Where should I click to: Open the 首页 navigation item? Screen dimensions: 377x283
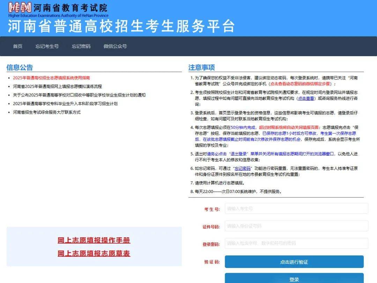(18, 46)
